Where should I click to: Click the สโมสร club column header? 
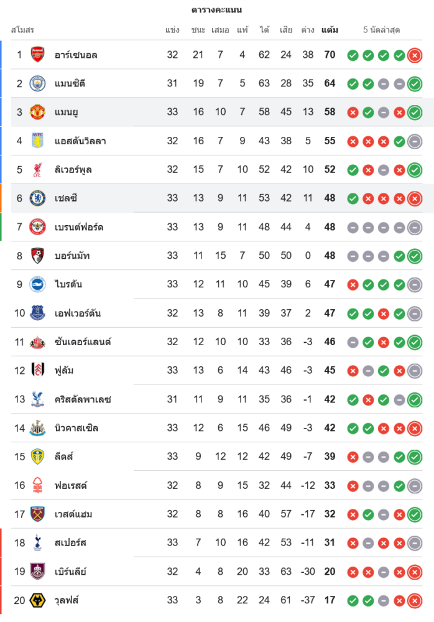tap(22, 30)
